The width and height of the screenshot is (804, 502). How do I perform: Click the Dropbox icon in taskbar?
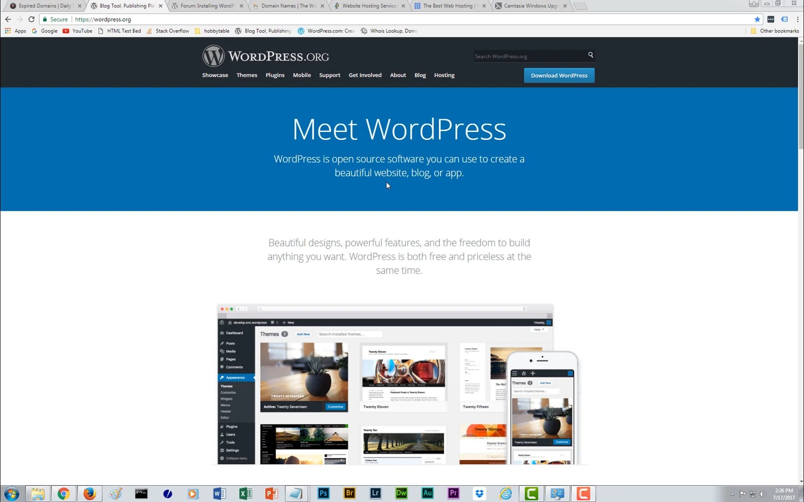point(479,493)
